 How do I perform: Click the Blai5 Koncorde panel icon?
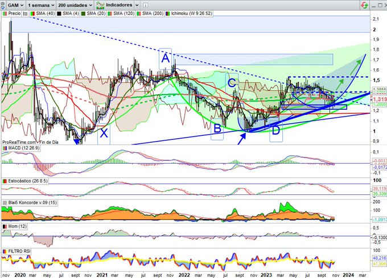(x=5, y=202)
